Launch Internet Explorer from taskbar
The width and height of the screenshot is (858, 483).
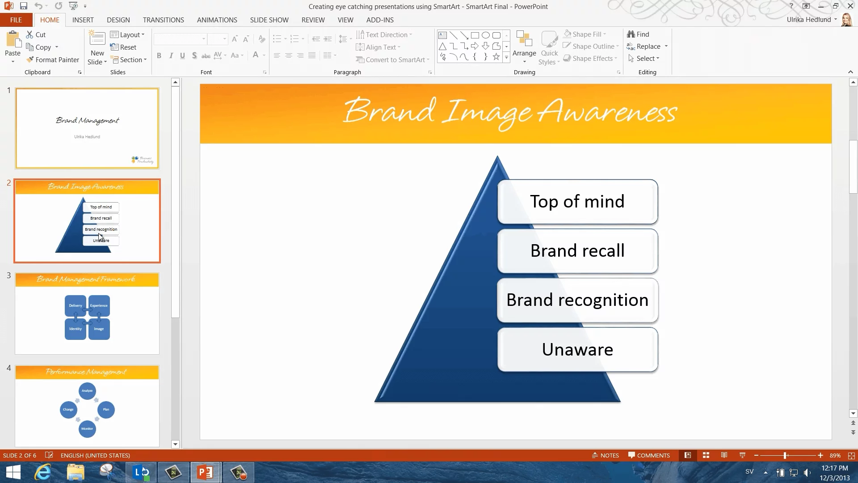(x=43, y=472)
